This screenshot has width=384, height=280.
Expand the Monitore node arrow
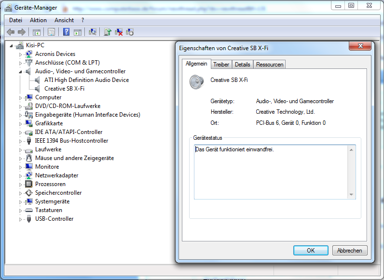coord(20,167)
